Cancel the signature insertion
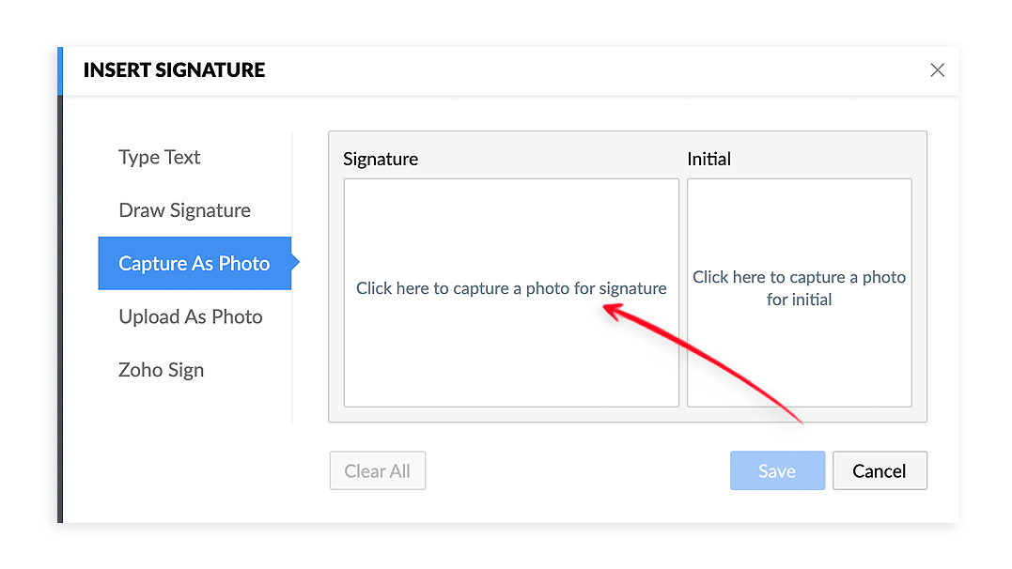Screen dimensions: 1012x569 point(880,471)
